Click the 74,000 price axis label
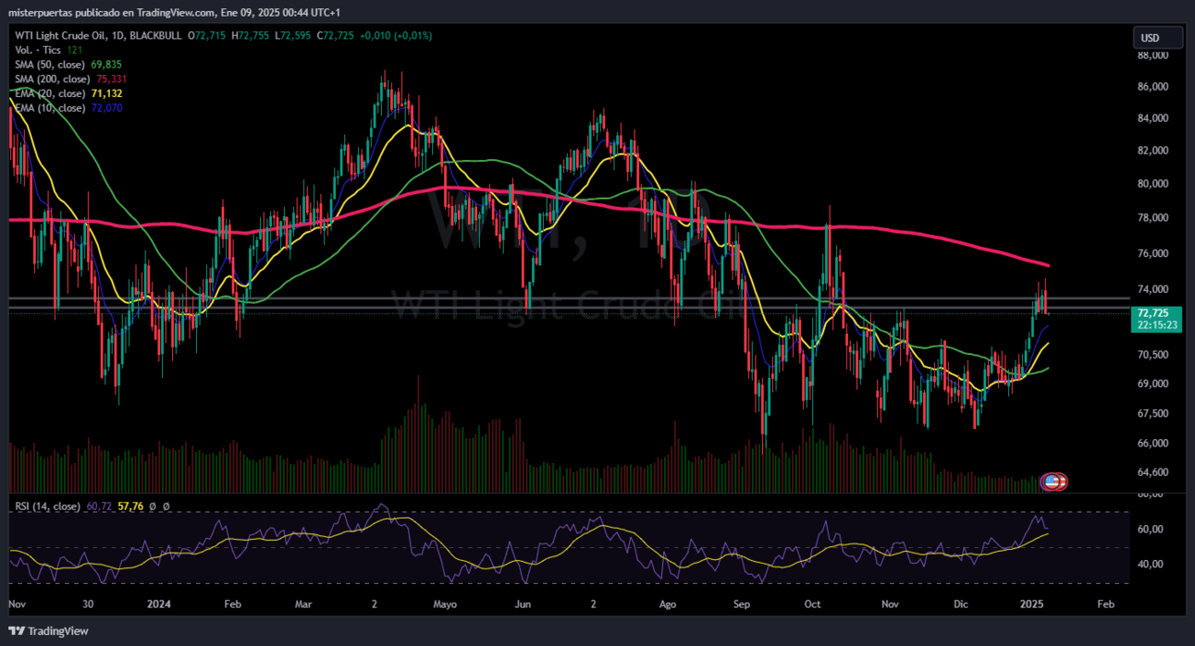 [1153, 290]
